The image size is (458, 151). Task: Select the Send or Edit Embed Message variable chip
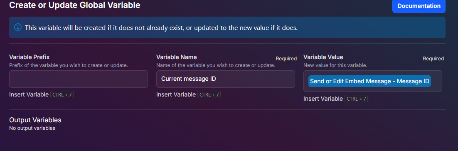[x=369, y=81]
